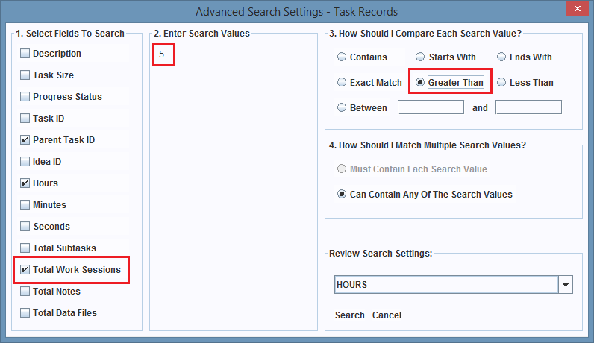Screen dimensions: 594x343
Task: Check the Total Notes checkbox
Action: pyautogui.click(x=25, y=292)
